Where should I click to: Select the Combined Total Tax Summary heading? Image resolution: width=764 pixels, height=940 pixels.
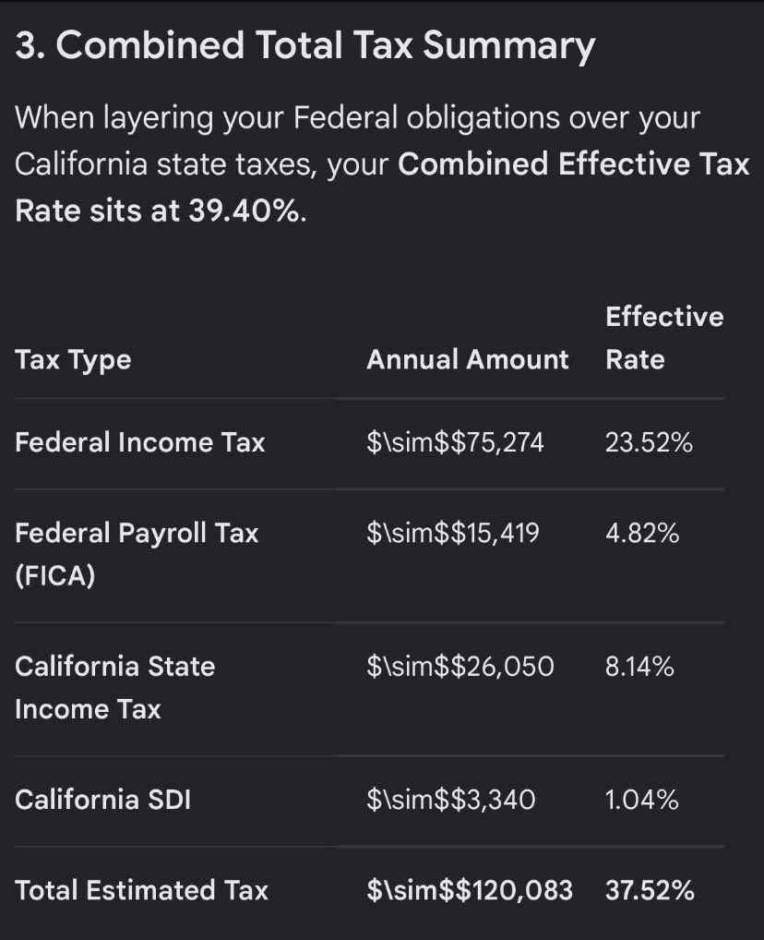tap(305, 45)
